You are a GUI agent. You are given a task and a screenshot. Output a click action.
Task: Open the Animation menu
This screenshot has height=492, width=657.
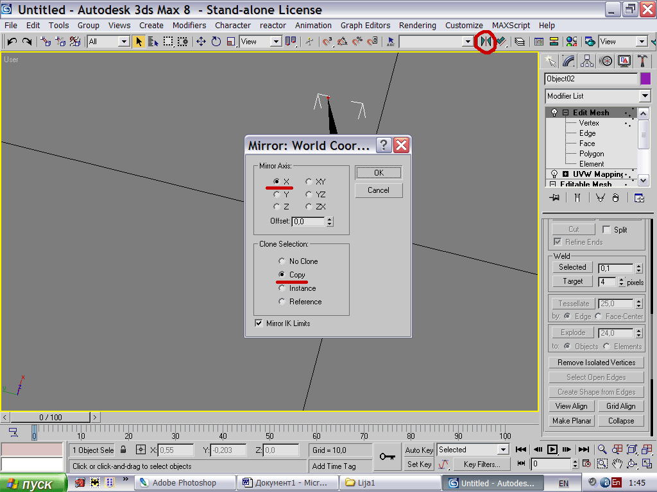coord(313,26)
